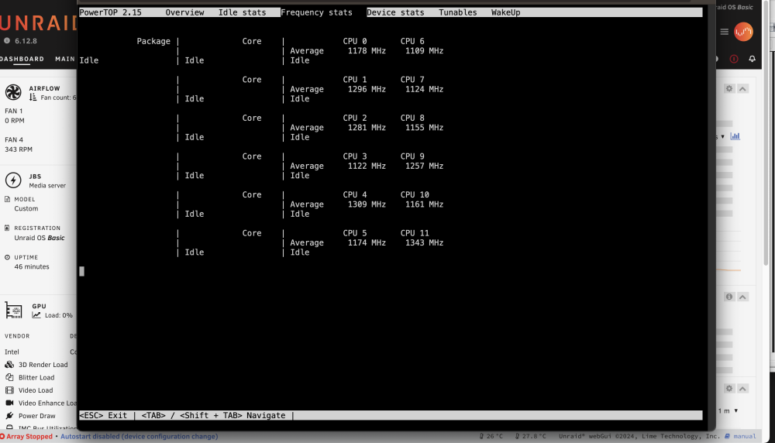Click the Unraid OS Basic registration value
The height and width of the screenshot is (443, 775).
[x=39, y=238]
